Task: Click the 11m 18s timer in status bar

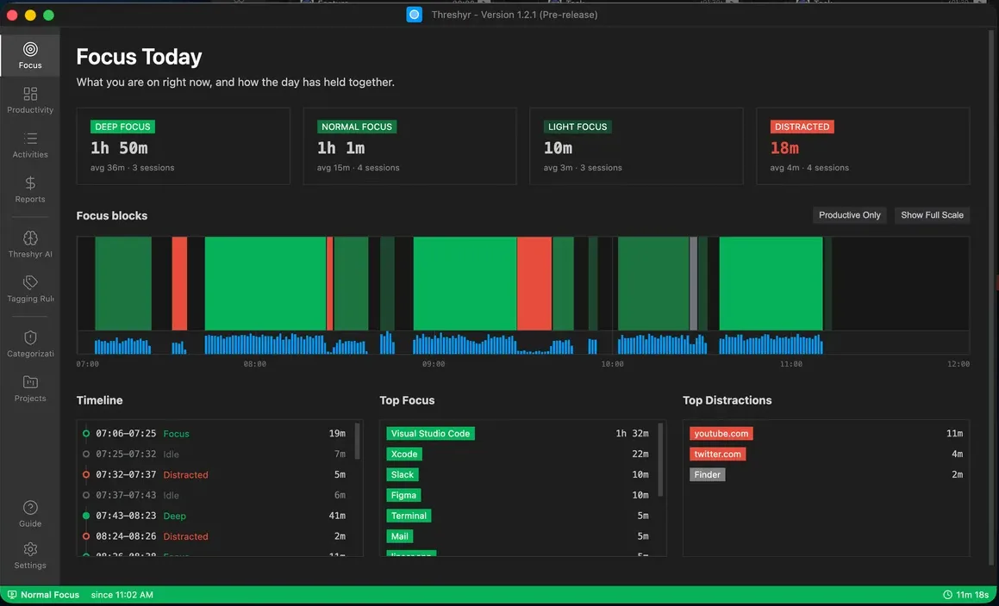Action: pos(972,595)
